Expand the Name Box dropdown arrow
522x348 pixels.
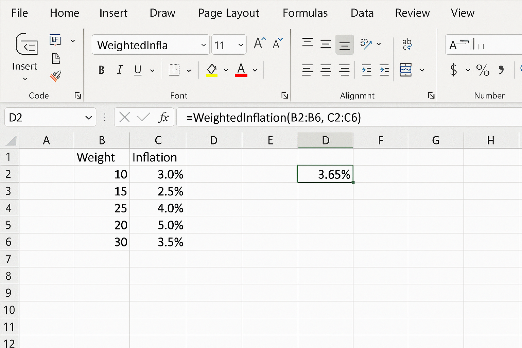pyautogui.click(x=89, y=118)
